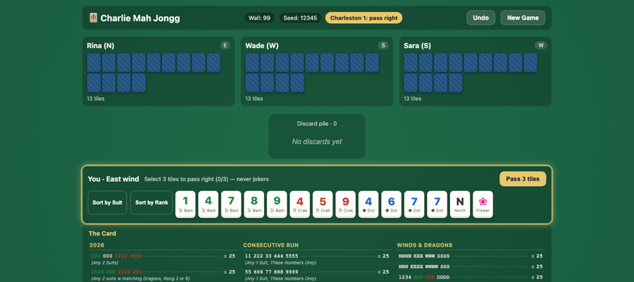
Task: Select the 6 Dot tile
Action: (x=392, y=204)
